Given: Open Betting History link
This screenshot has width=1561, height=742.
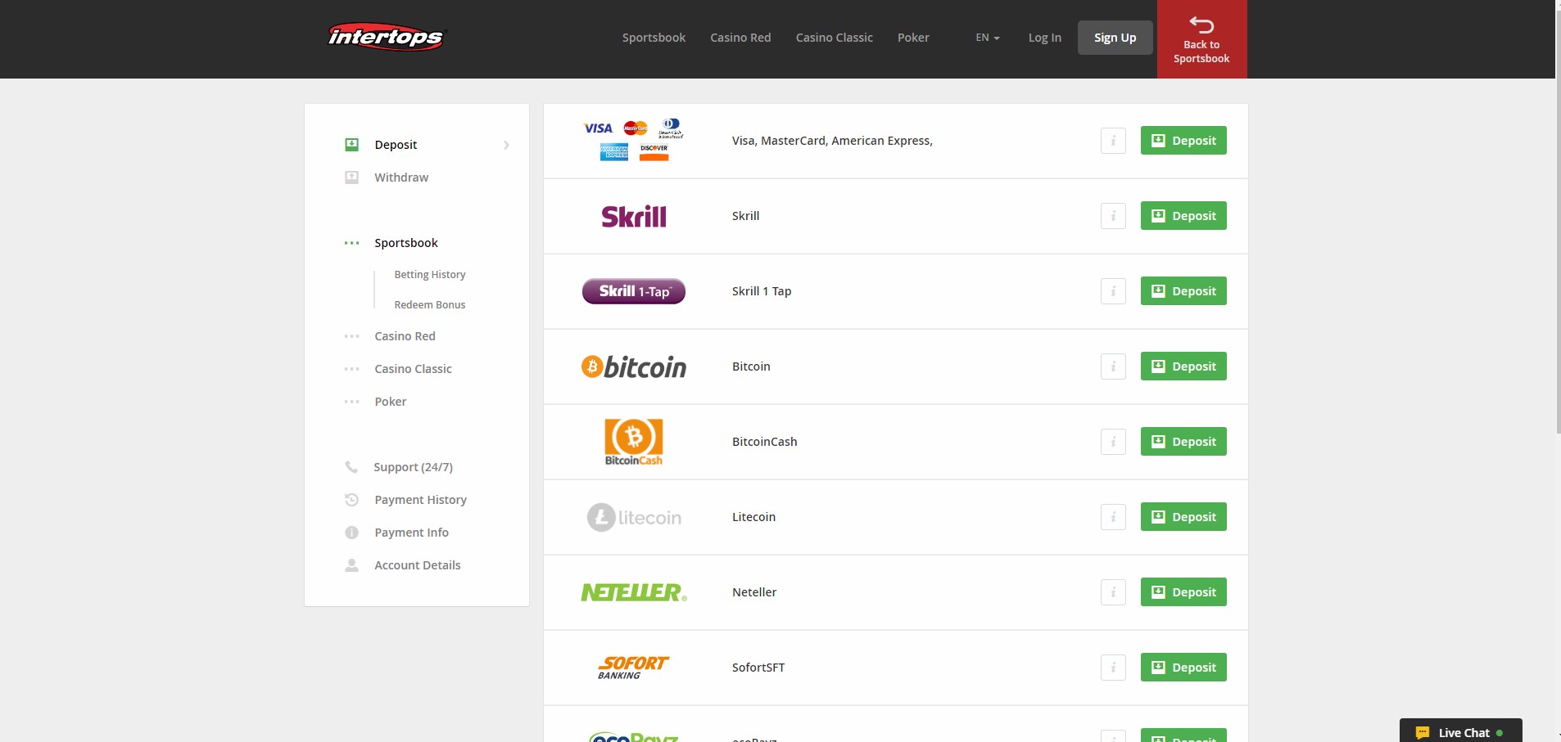Looking at the screenshot, I should pos(430,275).
